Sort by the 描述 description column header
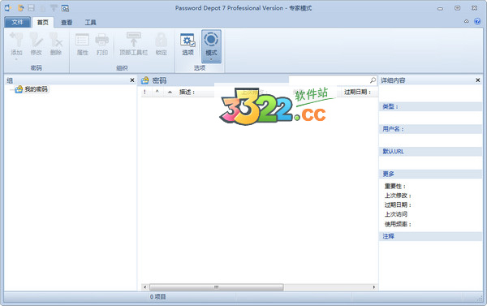Viewport: 487px width, 306px height. coord(187,92)
